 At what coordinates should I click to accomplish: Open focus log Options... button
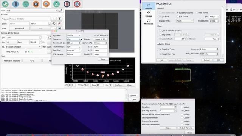point(133,96)
